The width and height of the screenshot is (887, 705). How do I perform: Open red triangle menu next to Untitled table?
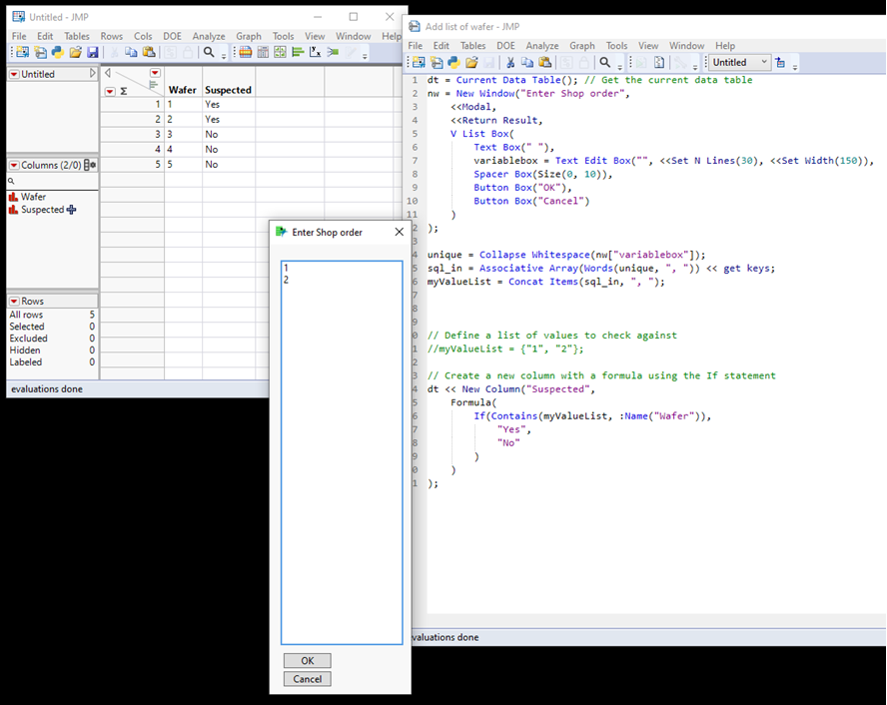click(14, 74)
